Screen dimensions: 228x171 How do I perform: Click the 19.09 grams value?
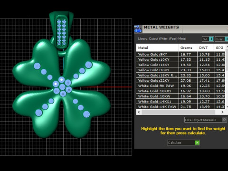click(186, 101)
